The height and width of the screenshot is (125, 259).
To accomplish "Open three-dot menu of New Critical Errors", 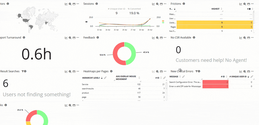I will pyautogui.click(x=252, y=71).
